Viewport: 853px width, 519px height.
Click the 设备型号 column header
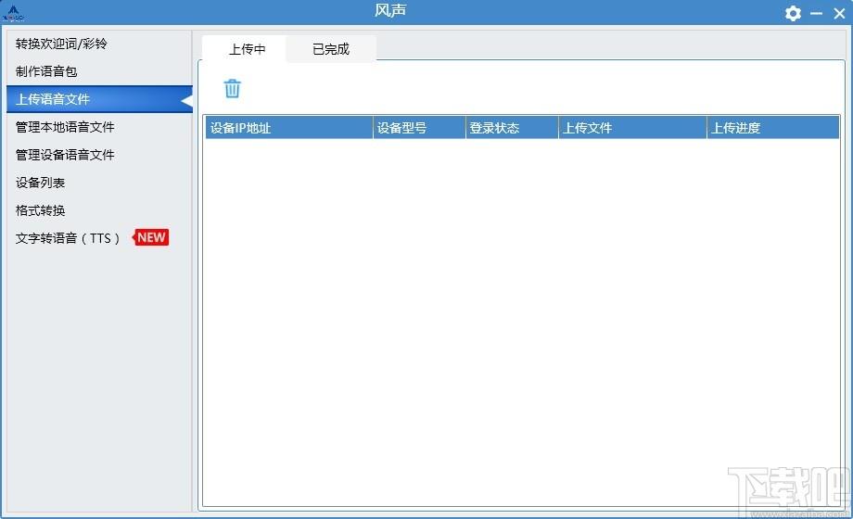(x=418, y=128)
